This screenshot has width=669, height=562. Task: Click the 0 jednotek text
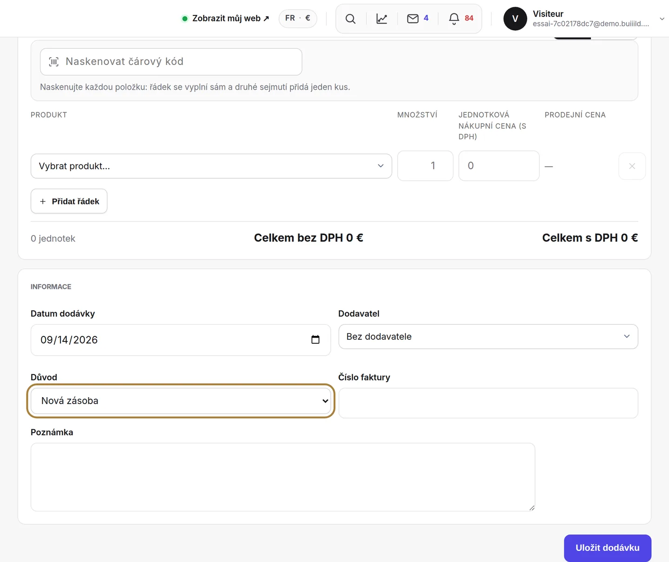53,238
